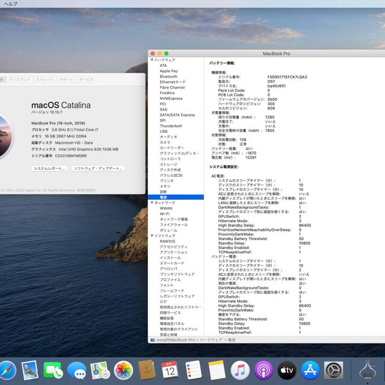Click computer icon in the path bar

click(153, 340)
